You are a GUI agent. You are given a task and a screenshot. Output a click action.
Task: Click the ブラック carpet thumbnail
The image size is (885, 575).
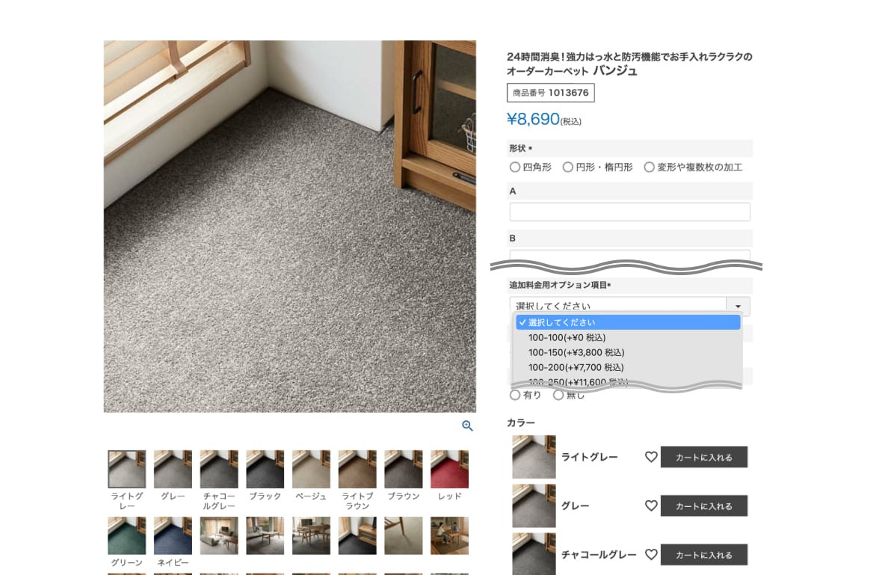click(x=265, y=469)
